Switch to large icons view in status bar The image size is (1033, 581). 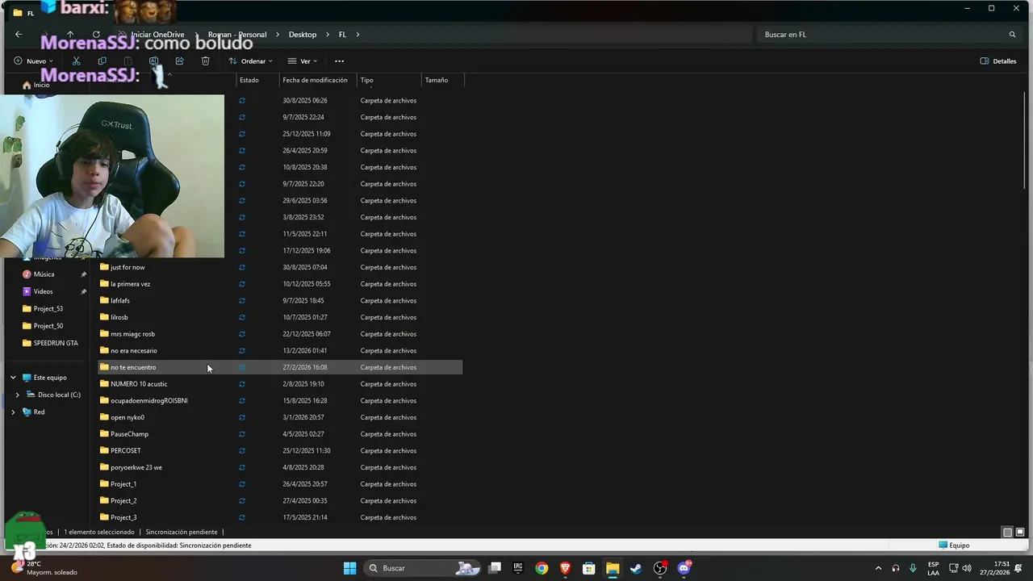(1020, 533)
